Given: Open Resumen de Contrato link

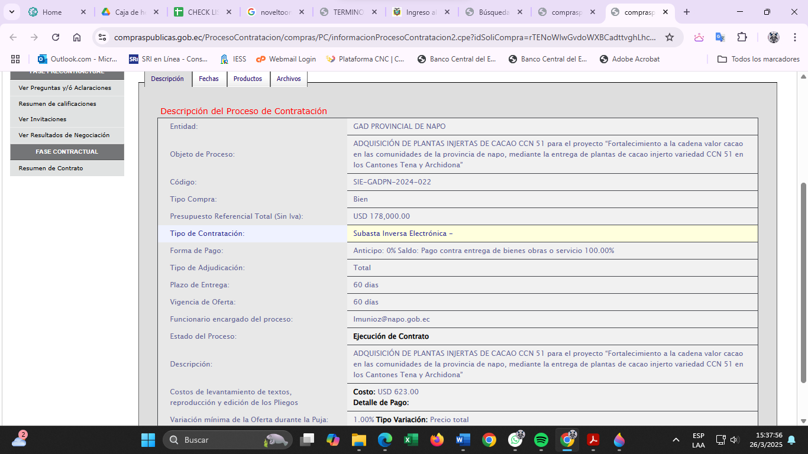Looking at the screenshot, I should (x=51, y=168).
